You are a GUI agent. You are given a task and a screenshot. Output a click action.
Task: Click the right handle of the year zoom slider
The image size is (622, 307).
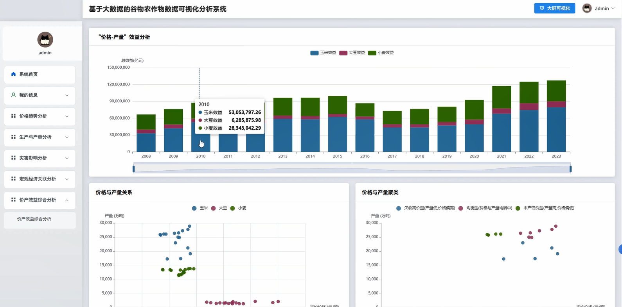(x=570, y=169)
